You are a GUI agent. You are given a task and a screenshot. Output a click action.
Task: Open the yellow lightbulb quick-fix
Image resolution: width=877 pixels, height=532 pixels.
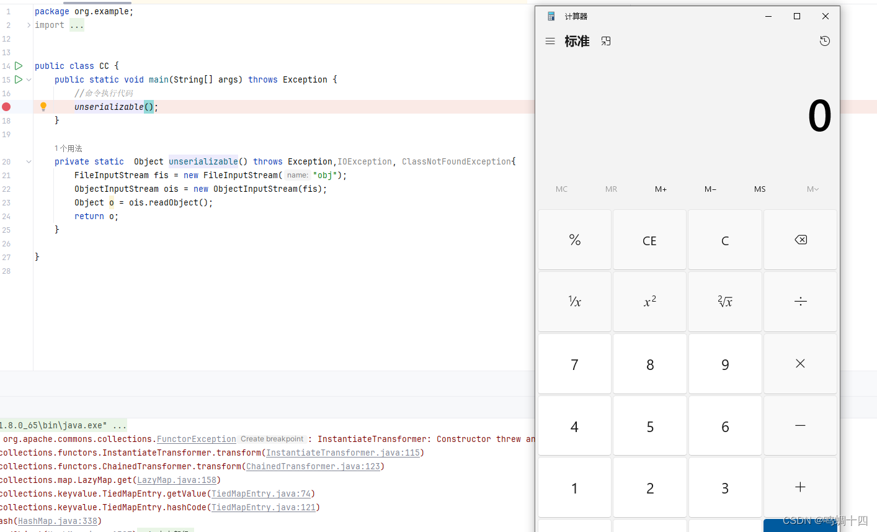43,107
